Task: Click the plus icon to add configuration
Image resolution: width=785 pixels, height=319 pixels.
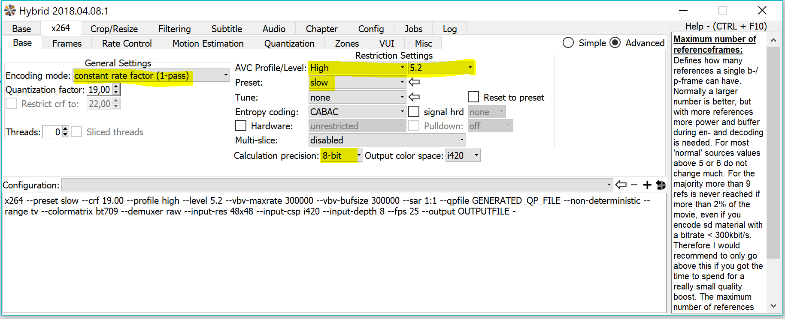Action: click(x=647, y=185)
